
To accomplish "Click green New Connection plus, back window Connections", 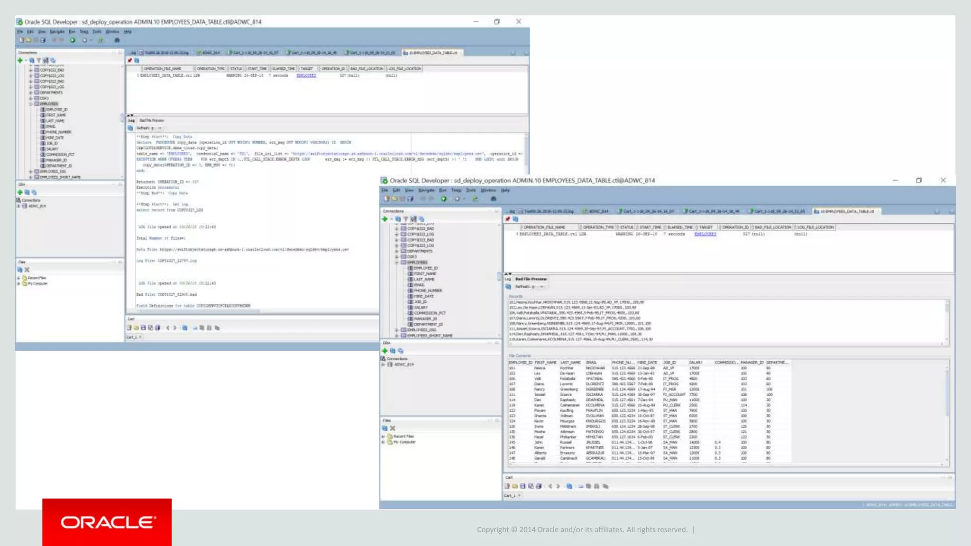I will coord(20,61).
